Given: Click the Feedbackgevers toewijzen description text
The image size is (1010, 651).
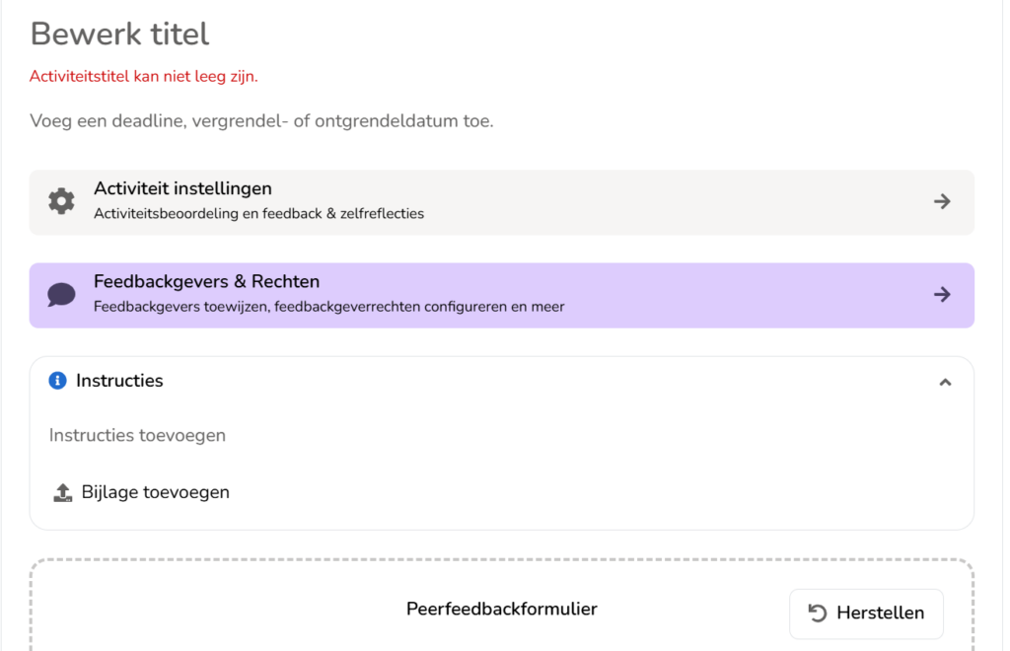Looking at the screenshot, I should coord(329,307).
